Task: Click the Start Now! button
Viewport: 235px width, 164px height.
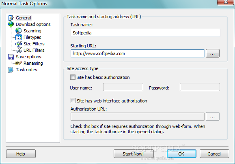Action: point(134,154)
